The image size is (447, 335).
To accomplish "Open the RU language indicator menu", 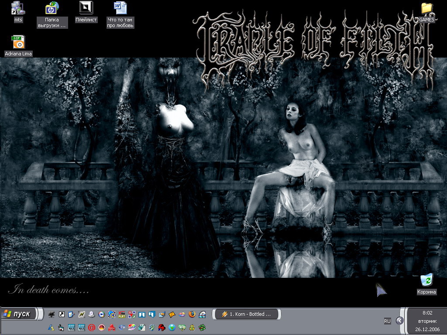I will [x=387, y=321].
